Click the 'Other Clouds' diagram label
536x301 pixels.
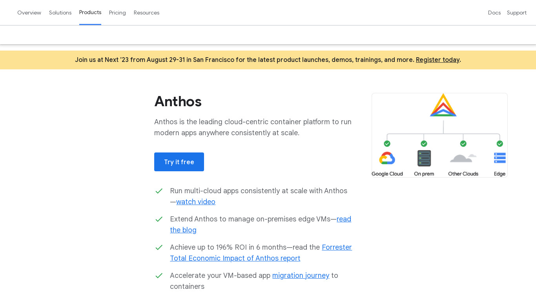[x=463, y=174]
